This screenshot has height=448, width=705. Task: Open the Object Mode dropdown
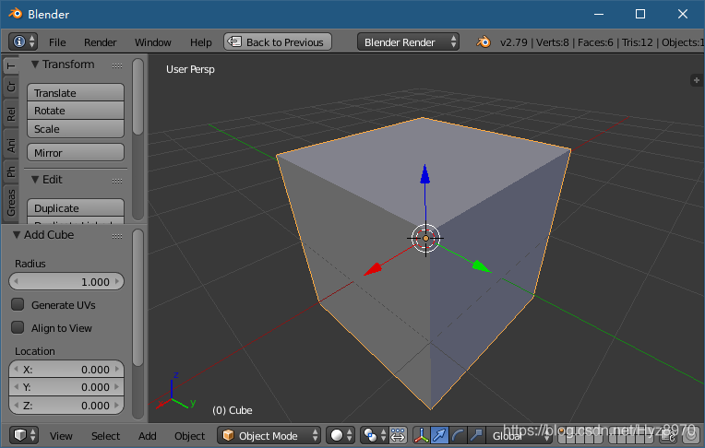pyautogui.click(x=269, y=435)
